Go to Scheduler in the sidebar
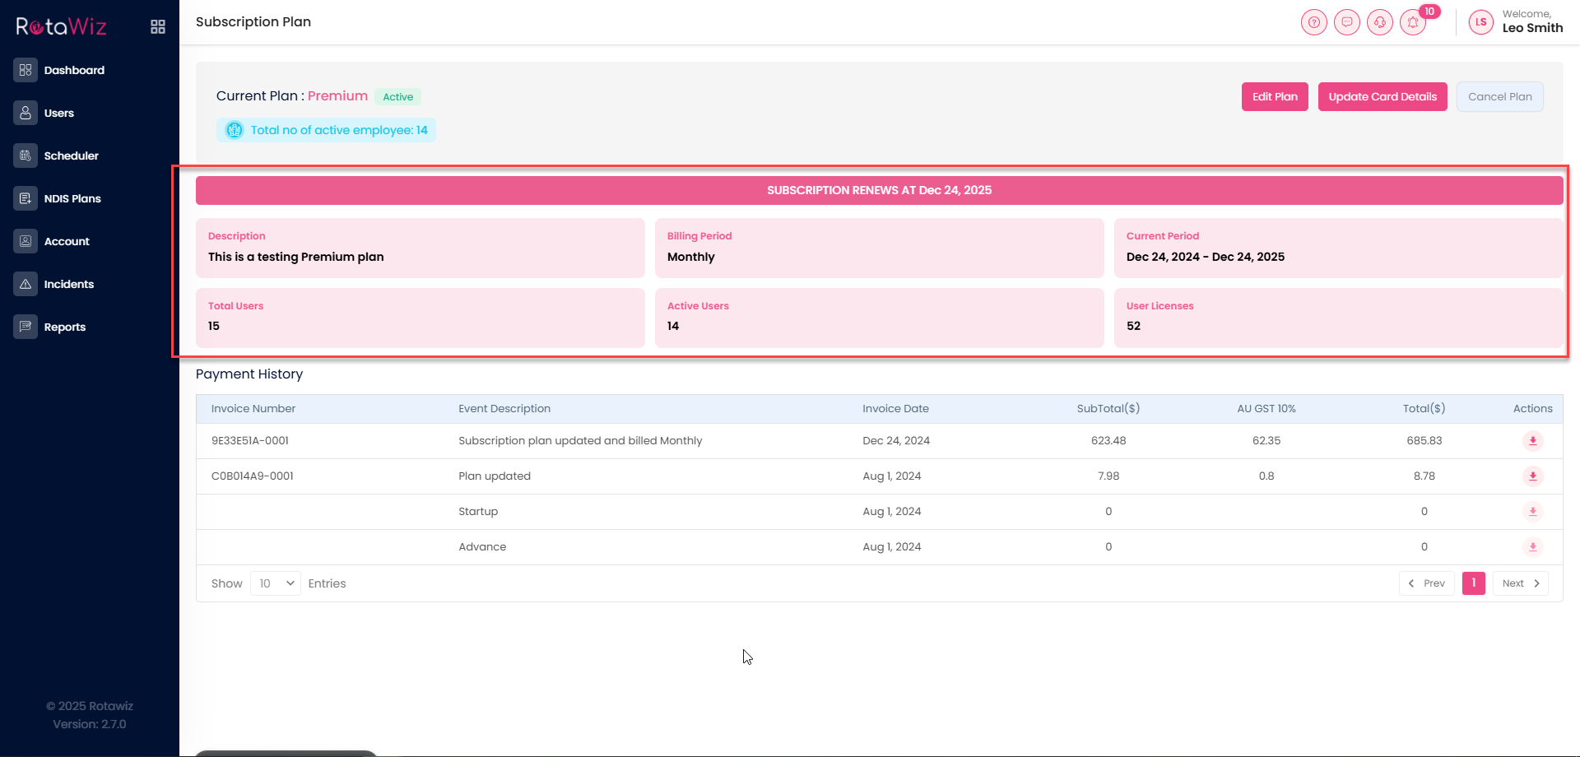Screen dimensions: 1580x757 71,156
